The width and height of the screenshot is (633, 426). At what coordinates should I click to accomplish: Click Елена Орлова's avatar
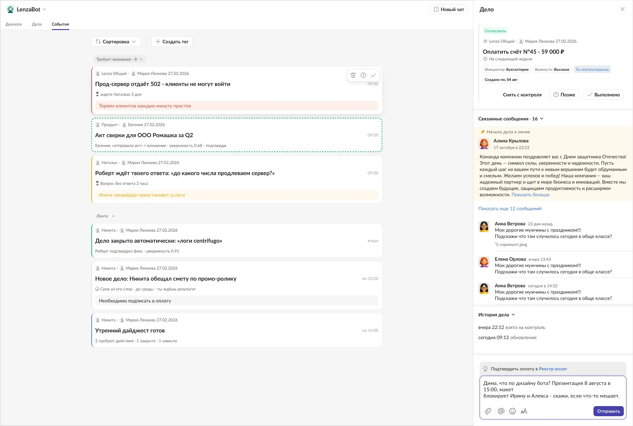pyautogui.click(x=484, y=262)
